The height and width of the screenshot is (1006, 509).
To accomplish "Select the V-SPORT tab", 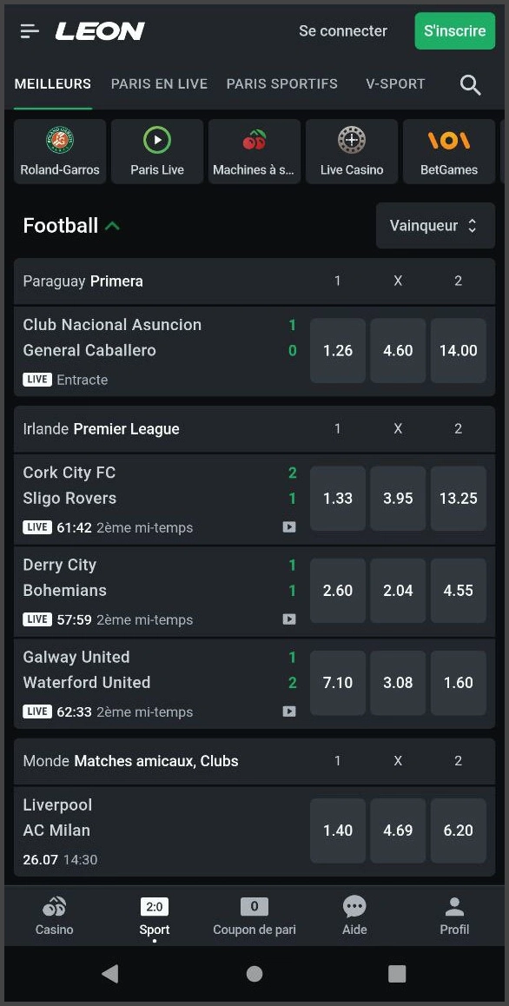I will [395, 84].
